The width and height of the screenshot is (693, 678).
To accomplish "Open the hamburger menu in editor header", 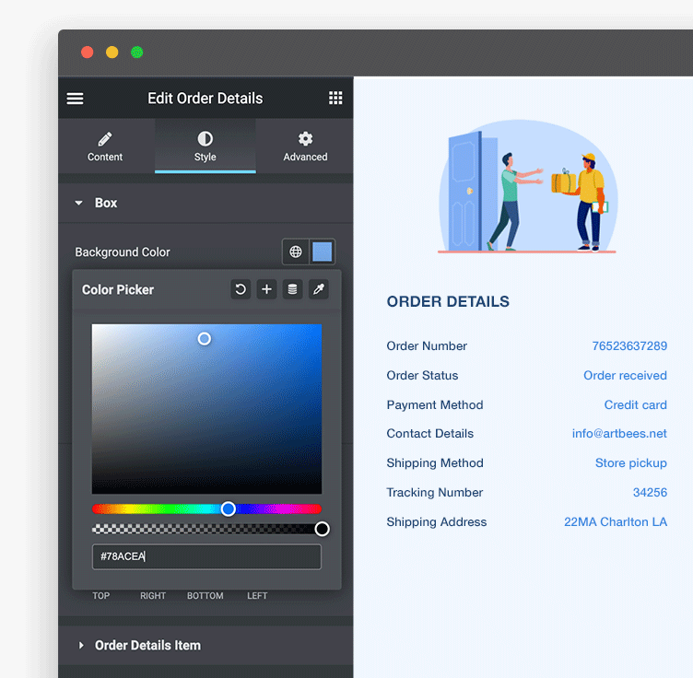I will click(x=76, y=99).
